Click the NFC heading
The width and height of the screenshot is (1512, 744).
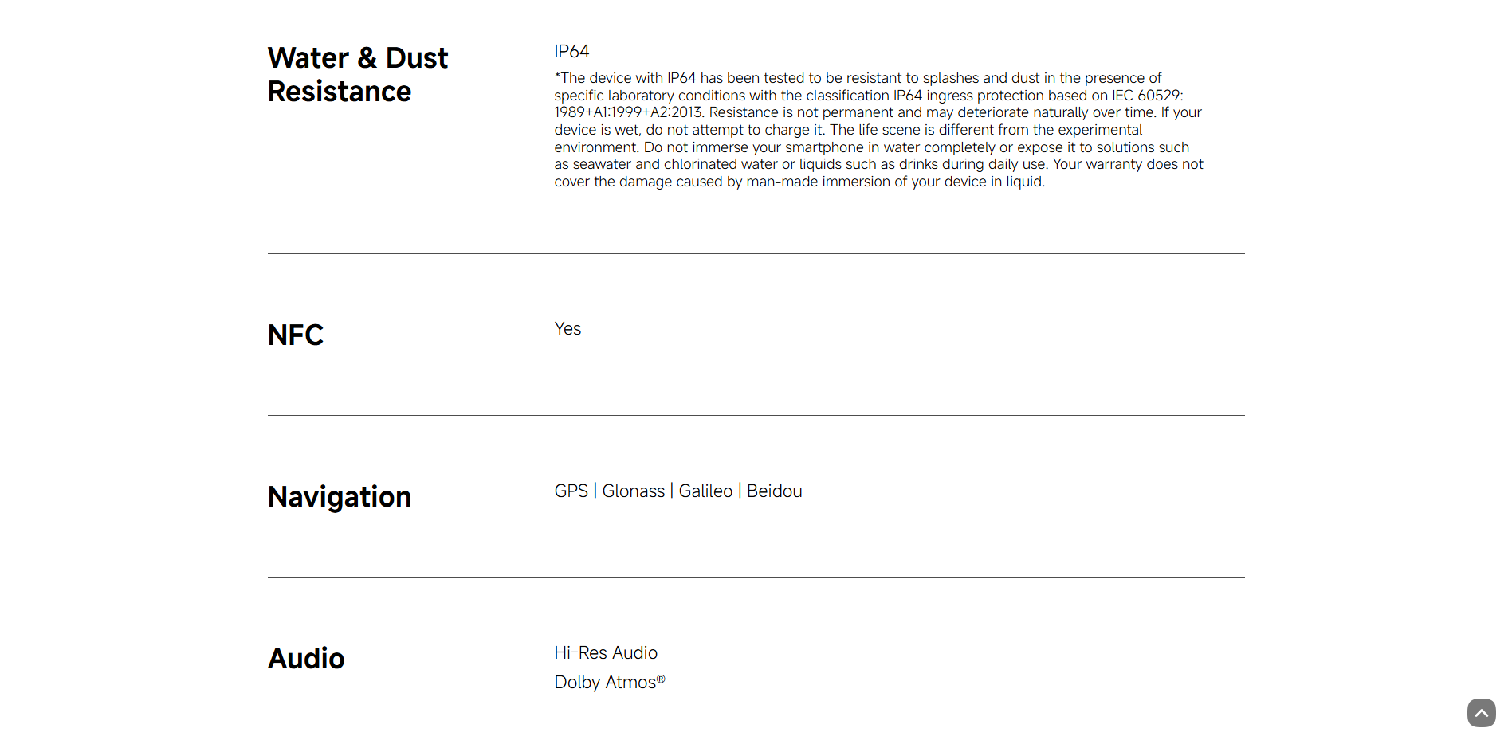296,335
